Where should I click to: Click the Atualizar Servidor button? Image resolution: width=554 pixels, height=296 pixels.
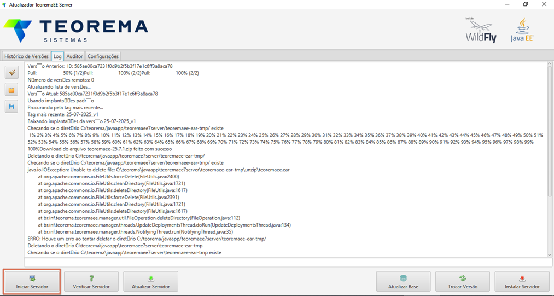150,281
